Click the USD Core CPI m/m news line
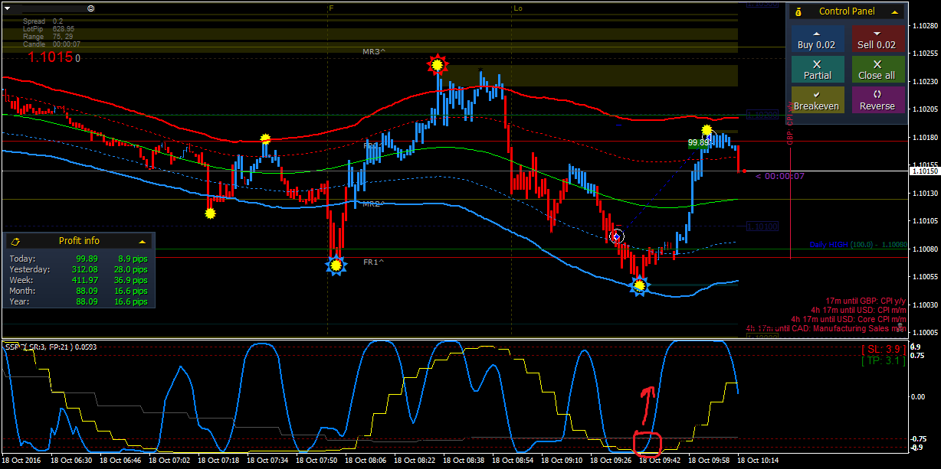The width and height of the screenshot is (941, 469). click(x=849, y=319)
